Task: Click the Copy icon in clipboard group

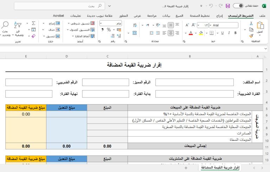Action: [251, 30]
